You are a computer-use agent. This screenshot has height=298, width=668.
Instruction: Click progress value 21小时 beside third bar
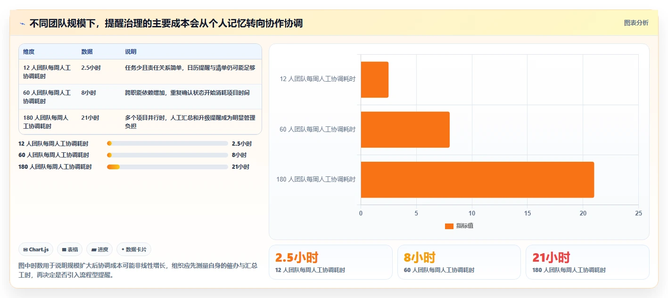click(240, 167)
